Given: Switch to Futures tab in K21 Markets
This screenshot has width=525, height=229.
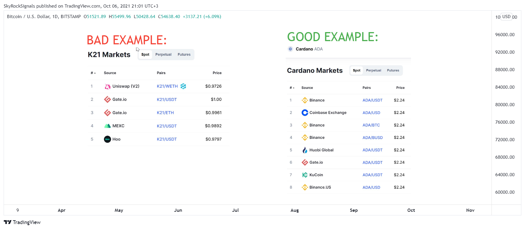Looking at the screenshot, I should pos(184,55).
